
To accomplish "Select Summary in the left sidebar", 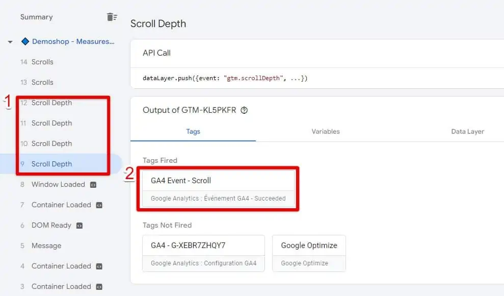I will click(36, 17).
